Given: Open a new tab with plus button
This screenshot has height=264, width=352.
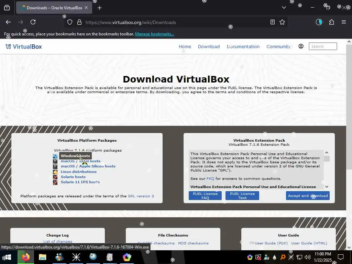Looking at the screenshot, I should [99, 8].
